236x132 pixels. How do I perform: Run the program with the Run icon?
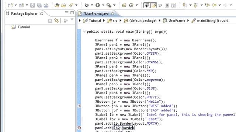coord(98,5)
